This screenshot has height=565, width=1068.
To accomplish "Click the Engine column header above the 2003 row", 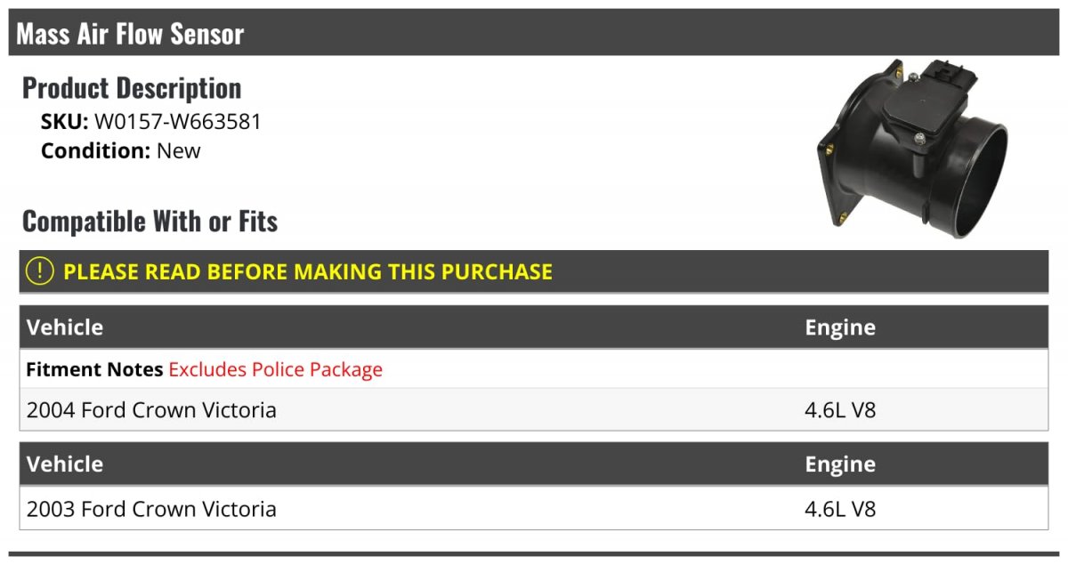I will (x=840, y=464).
